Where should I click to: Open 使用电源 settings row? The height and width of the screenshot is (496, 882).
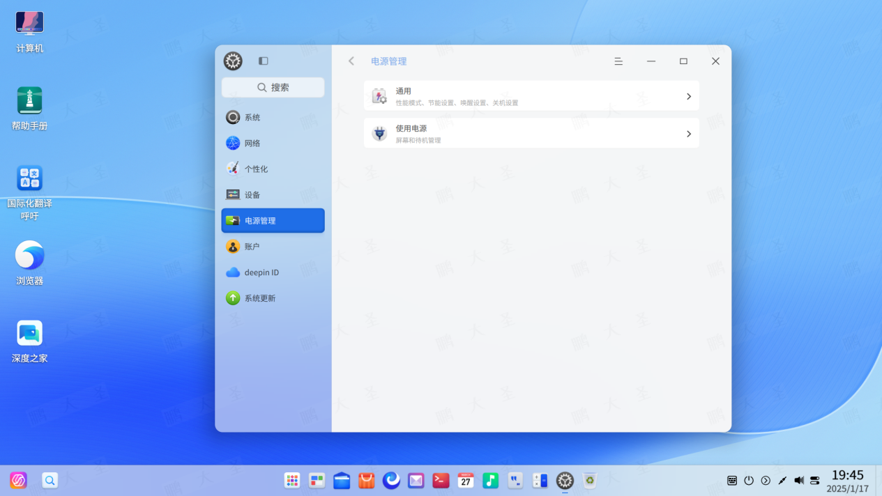[531, 133]
